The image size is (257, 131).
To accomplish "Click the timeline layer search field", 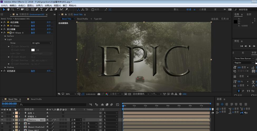I will pyautogui.click(x=53, y=105).
